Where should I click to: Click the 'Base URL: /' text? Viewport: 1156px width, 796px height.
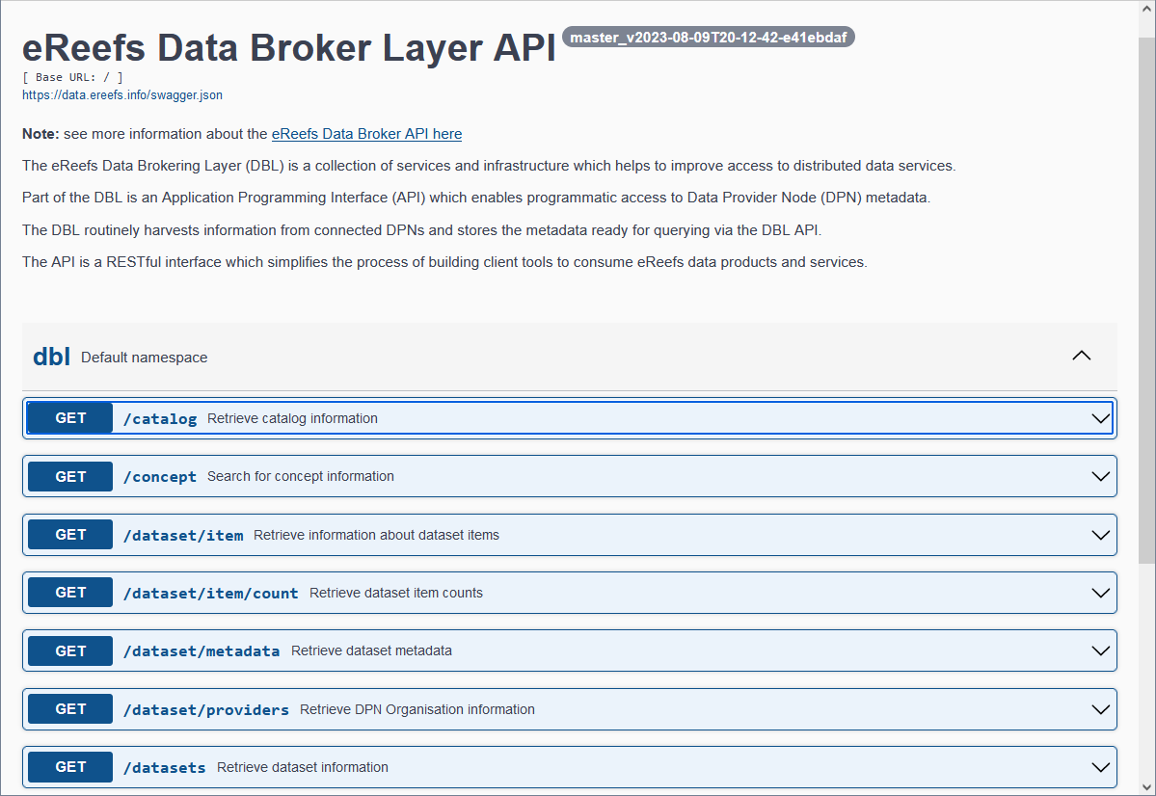tap(73, 77)
